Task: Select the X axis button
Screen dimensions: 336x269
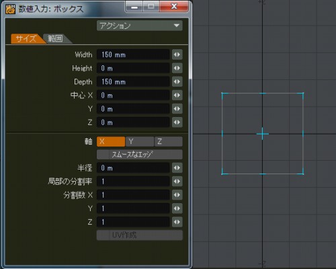Action: point(111,141)
